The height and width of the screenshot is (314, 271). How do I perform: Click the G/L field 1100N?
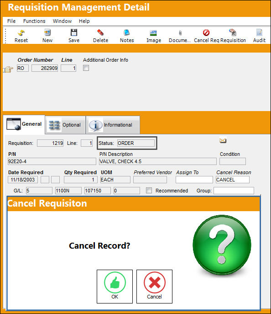pyautogui.click(x=68, y=191)
